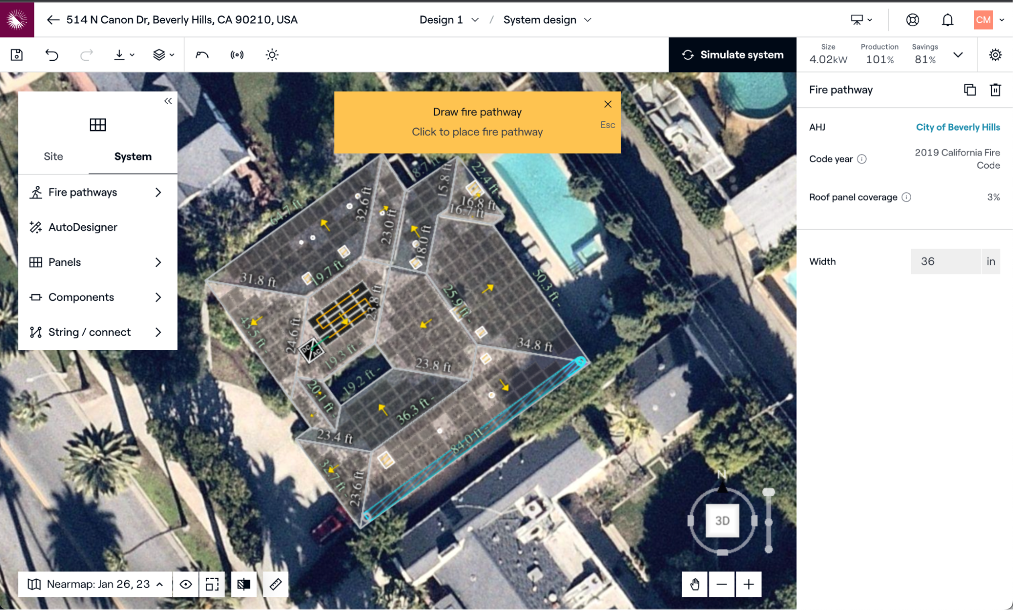Activate the pan hand tool
Image resolution: width=1013 pixels, height=610 pixels.
pos(694,584)
